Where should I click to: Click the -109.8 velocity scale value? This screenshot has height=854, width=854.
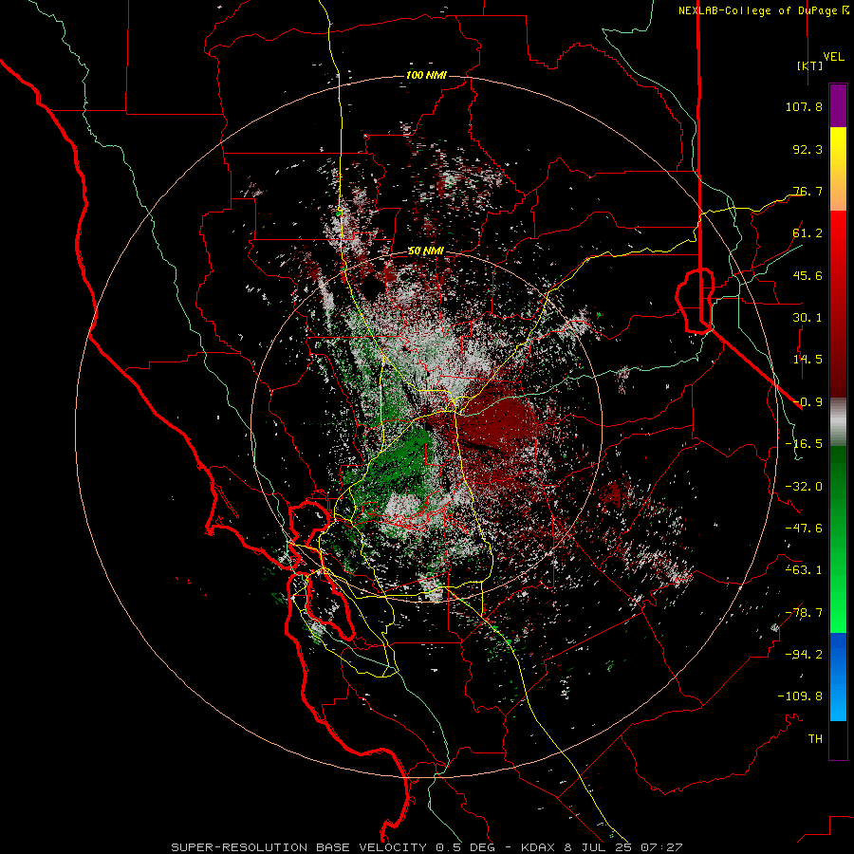800,696
